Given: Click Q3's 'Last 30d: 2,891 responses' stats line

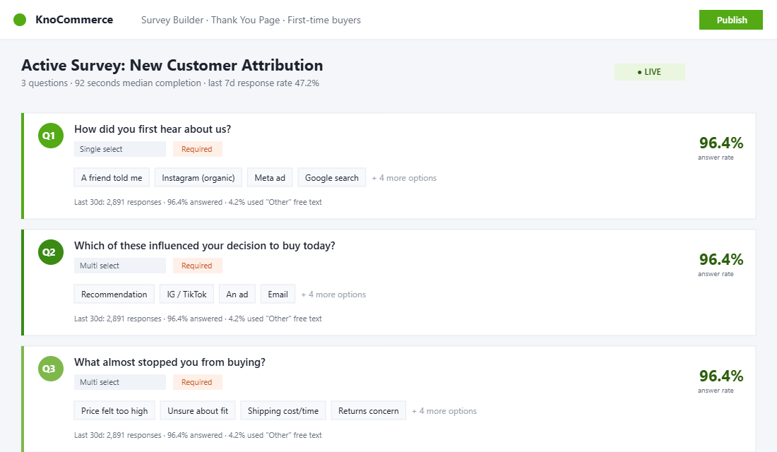Looking at the screenshot, I should pos(198,435).
